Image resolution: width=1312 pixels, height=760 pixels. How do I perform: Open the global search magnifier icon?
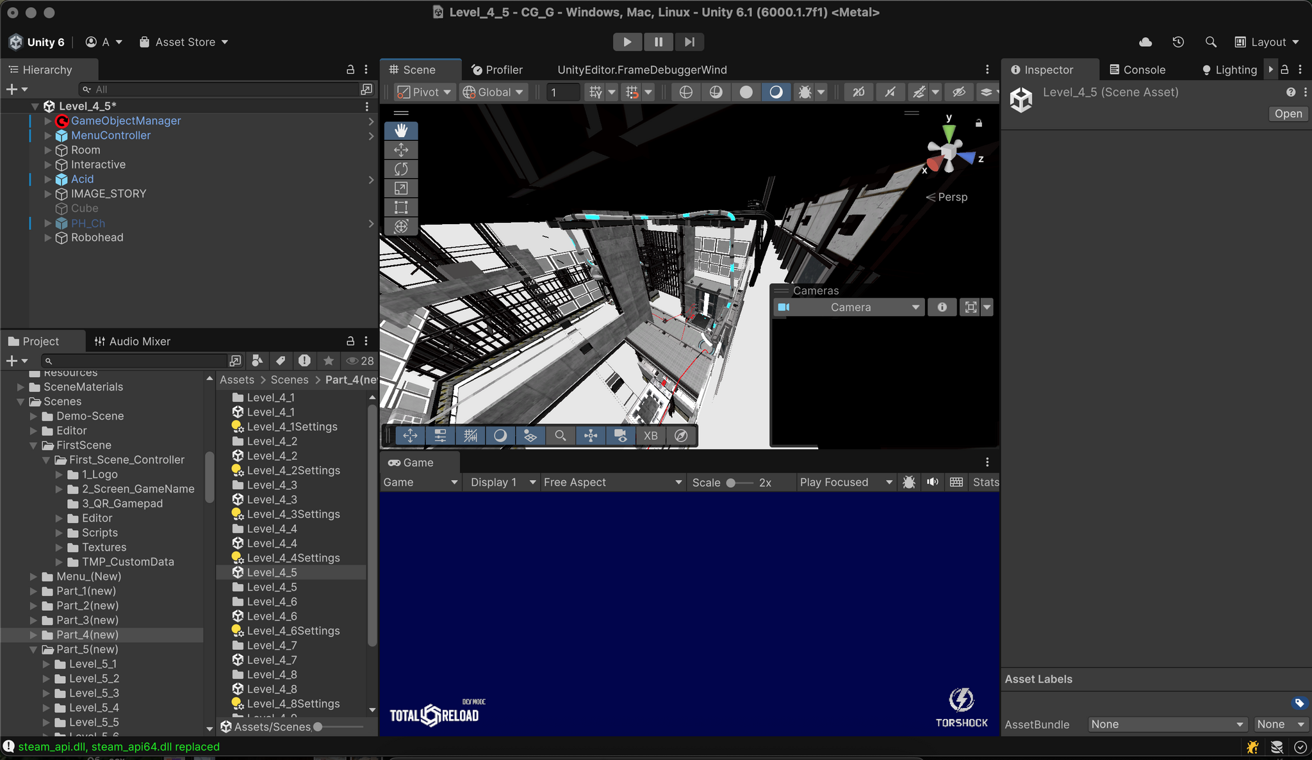click(x=1211, y=42)
